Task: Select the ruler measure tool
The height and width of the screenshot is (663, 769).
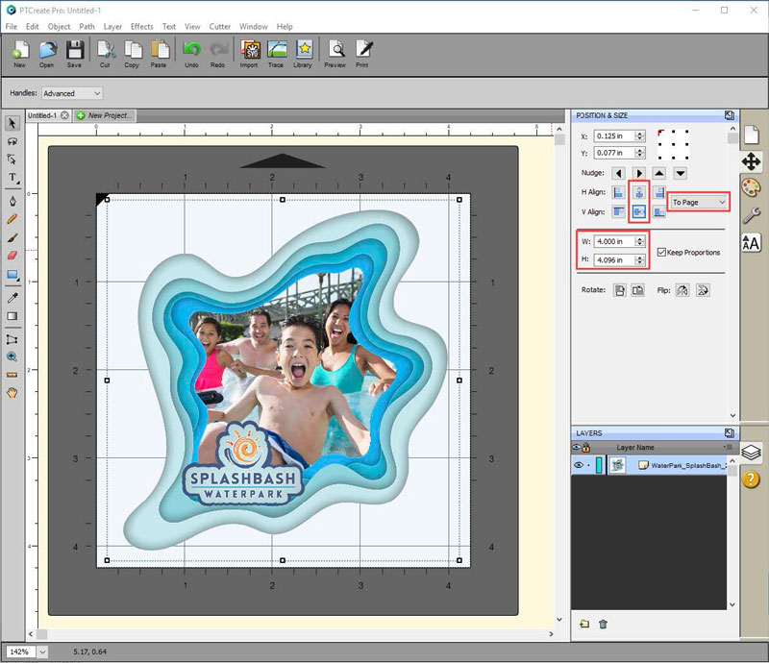Action: click(12, 375)
